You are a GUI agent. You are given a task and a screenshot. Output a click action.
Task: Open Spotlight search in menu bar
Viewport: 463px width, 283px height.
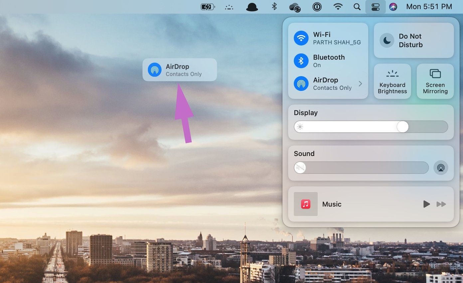[357, 7]
